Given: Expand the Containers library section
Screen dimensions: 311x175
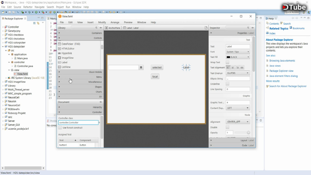Looking at the screenshot, I should coord(80,33).
